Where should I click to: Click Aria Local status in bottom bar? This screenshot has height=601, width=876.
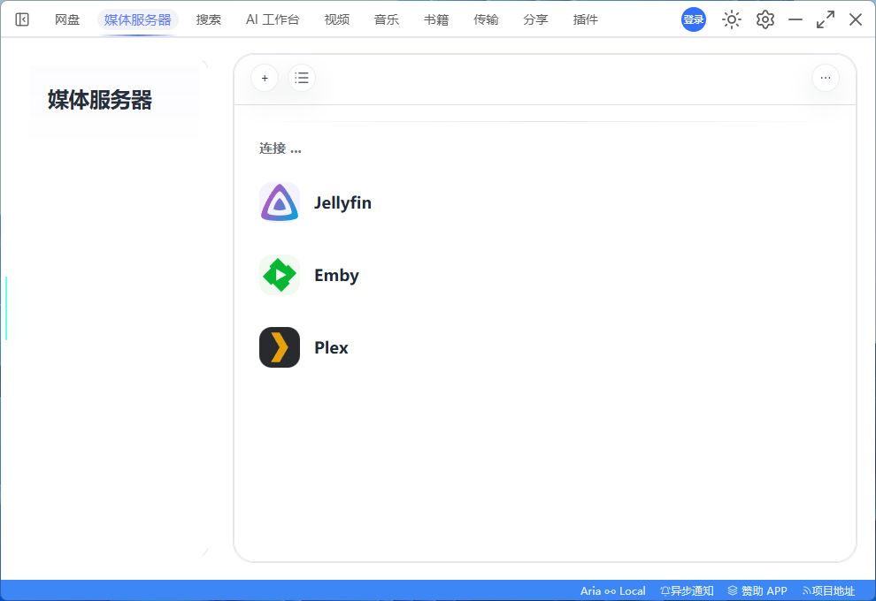pos(613,591)
